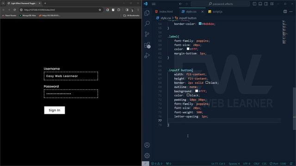Open the MongoDB Atlas bookmark

(28, 15)
